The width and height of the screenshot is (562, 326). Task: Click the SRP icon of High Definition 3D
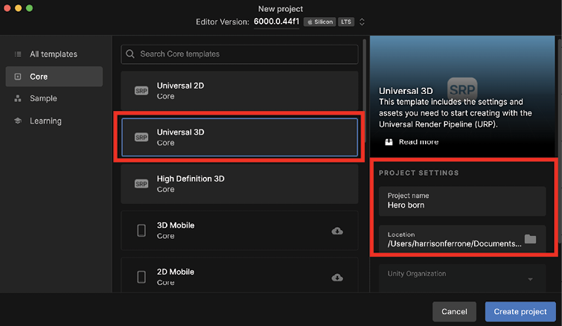click(x=141, y=184)
